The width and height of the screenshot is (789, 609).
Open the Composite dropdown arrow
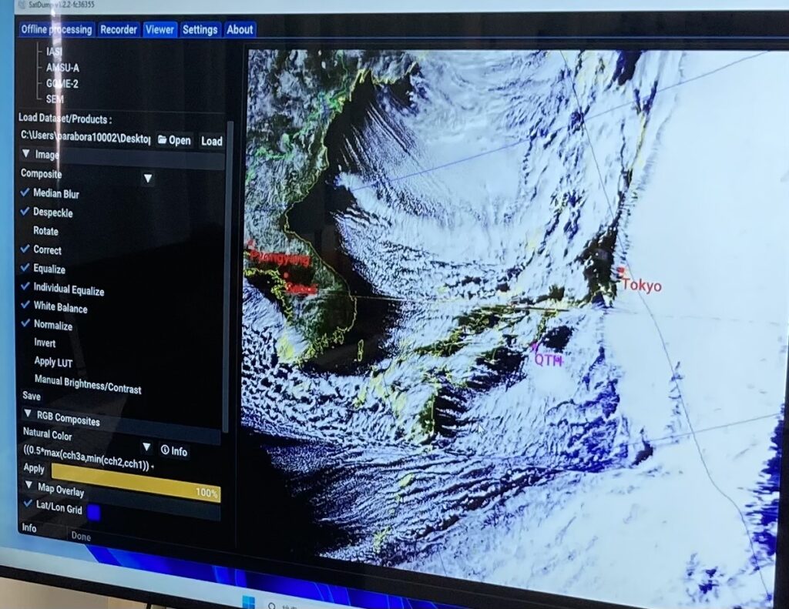(148, 179)
